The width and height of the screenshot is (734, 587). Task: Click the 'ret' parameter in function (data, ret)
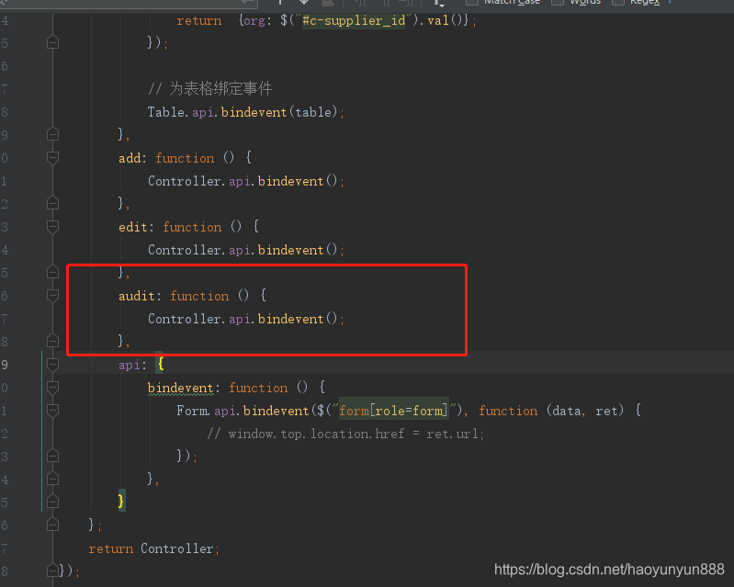tap(606, 411)
